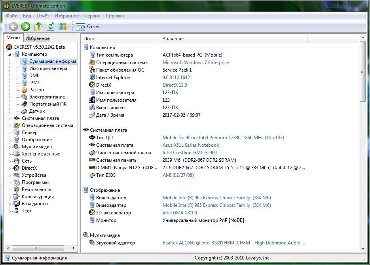Switch to the Избранное tab in sidebar
Screen dimensions: 370x265
(x=37, y=38)
